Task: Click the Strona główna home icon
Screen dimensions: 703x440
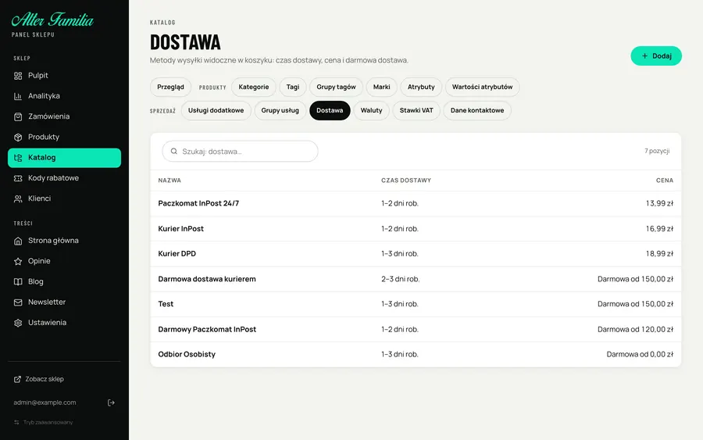Action: coord(18,241)
